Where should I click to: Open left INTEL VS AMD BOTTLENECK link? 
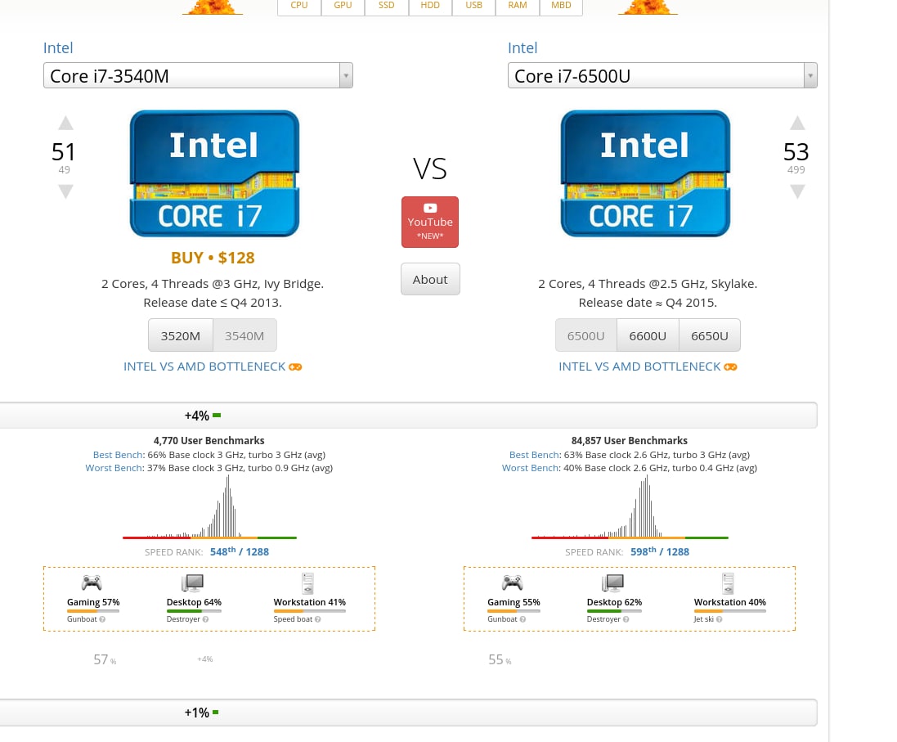[204, 367]
